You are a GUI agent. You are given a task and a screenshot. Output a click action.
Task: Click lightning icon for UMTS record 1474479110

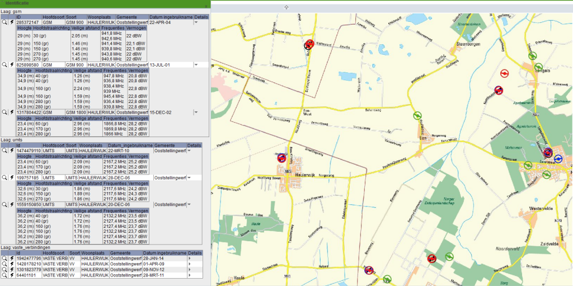click(12, 151)
